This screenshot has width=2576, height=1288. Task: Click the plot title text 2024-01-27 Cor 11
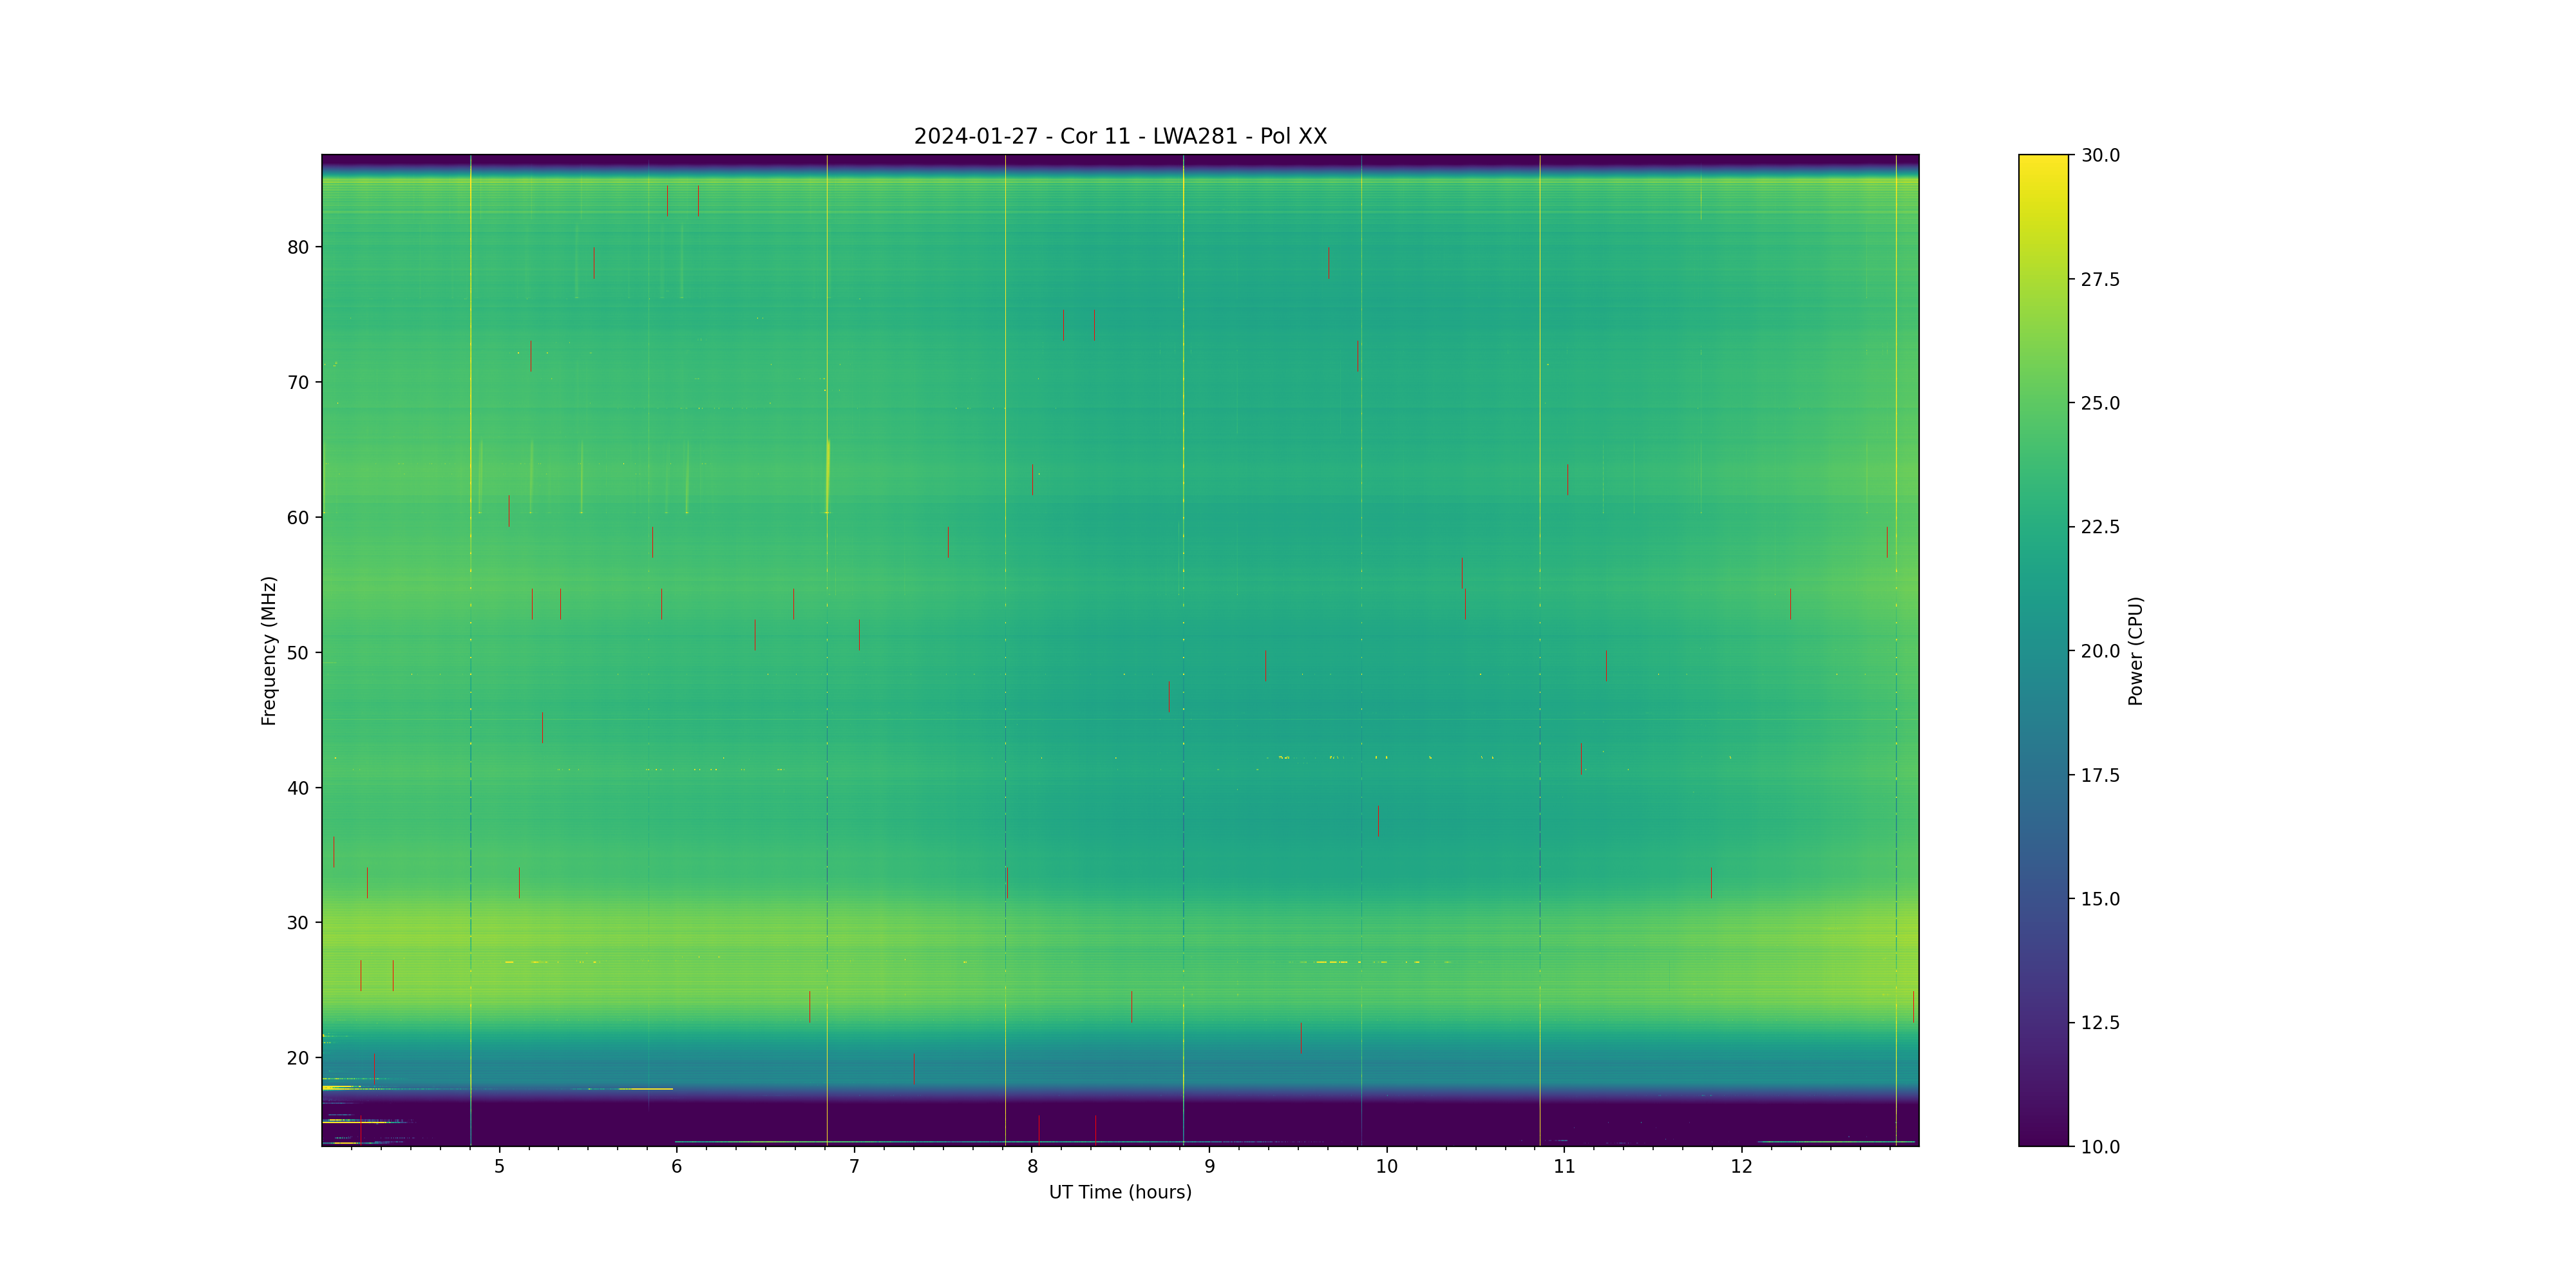(1119, 136)
